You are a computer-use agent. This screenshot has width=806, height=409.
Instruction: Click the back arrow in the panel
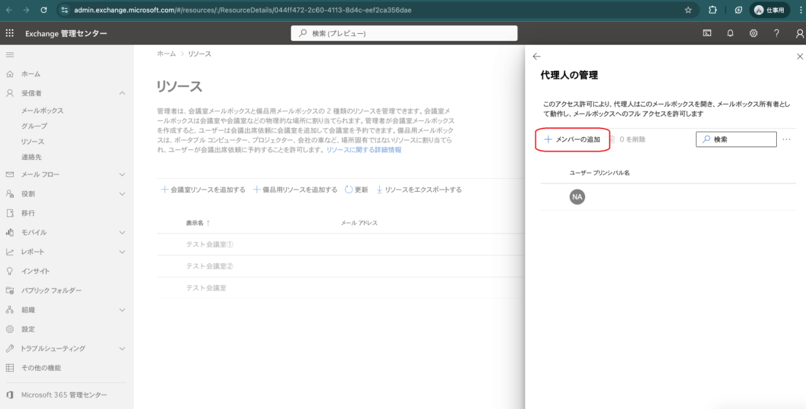(536, 57)
